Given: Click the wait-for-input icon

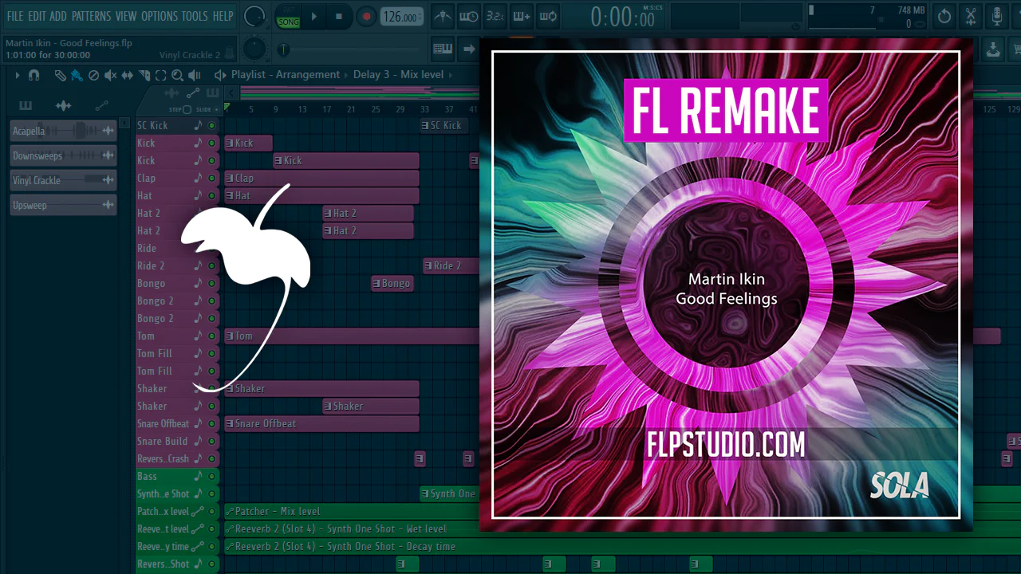Looking at the screenshot, I should tap(468, 16).
